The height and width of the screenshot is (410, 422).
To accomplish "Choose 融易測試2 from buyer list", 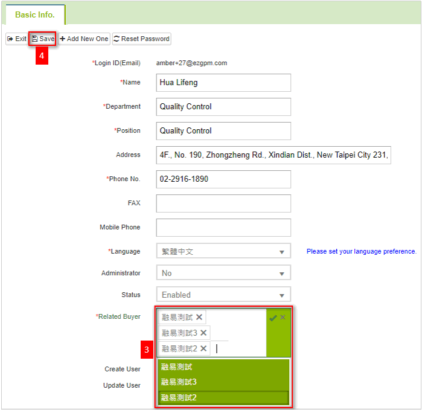I will coord(223,397).
